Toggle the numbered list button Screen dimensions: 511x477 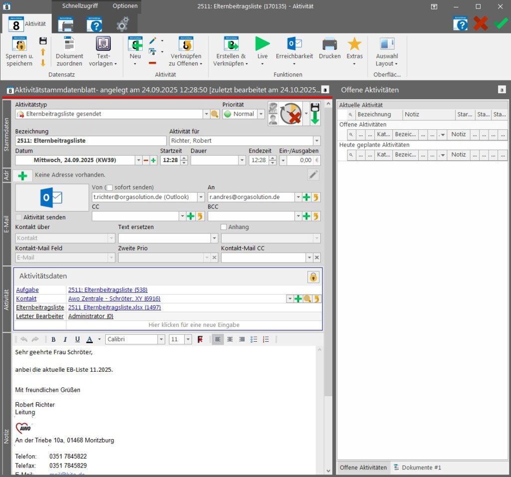tap(266, 339)
